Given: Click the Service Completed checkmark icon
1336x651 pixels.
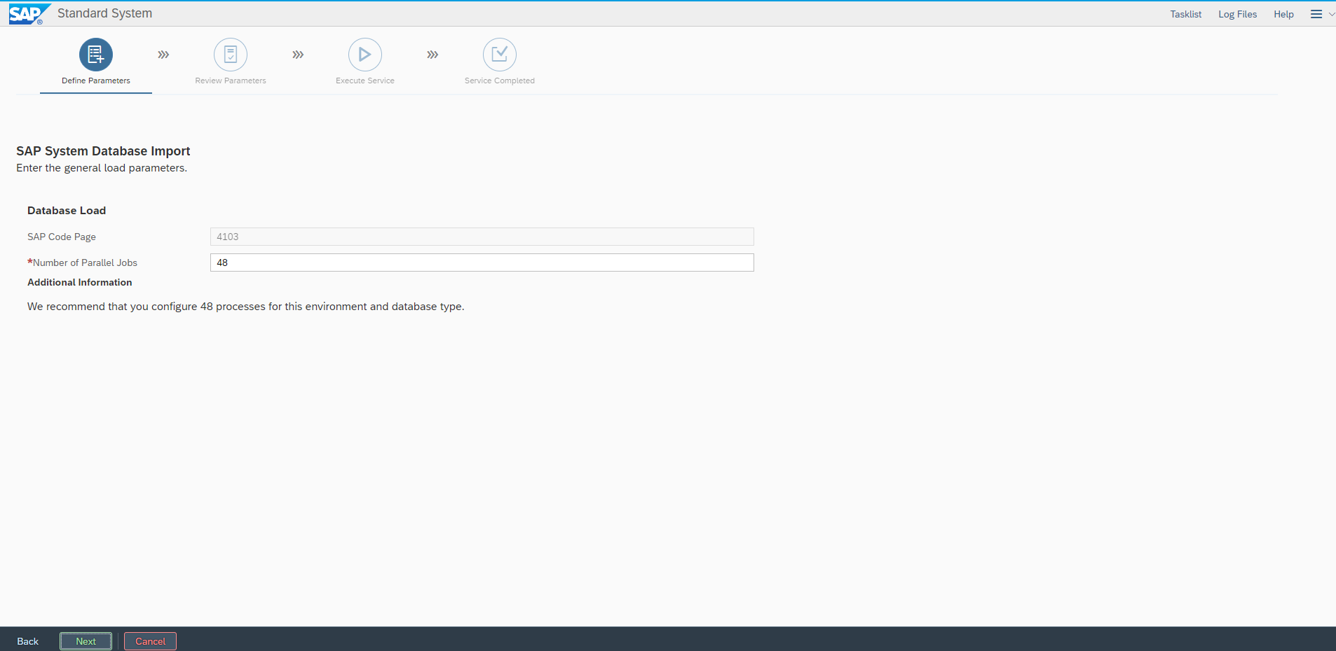Looking at the screenshot, I should (500, 55).
